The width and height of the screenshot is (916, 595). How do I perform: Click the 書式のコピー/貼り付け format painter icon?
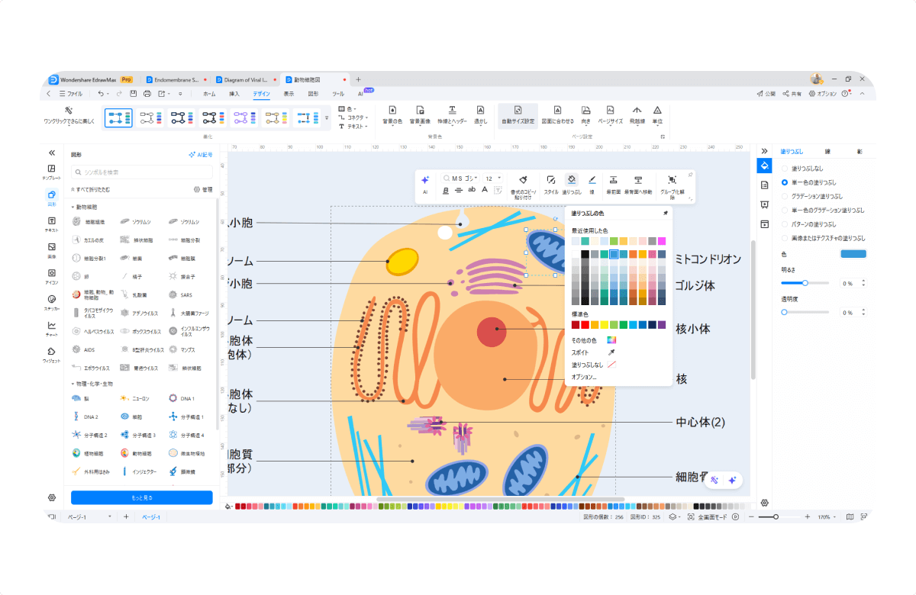(x=523, y=180)
